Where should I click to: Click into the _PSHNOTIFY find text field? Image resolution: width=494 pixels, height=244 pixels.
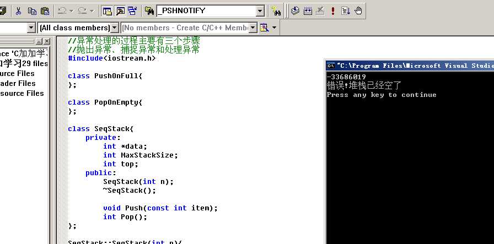[x=206, y=12]
